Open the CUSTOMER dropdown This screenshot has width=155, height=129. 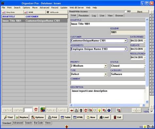pyautogui.click(x=126, y=41)
